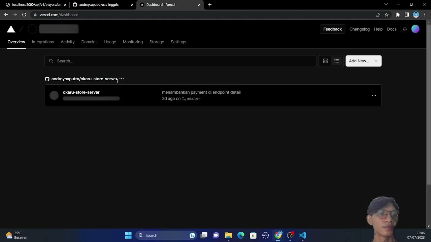Click the GitHub icon beside repo name

(x=47, y=79)
